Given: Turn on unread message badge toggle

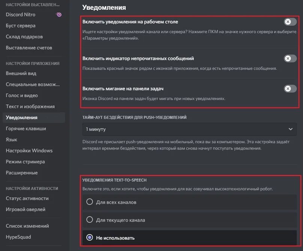Looking at the screenshot, I should click(290, 59).
